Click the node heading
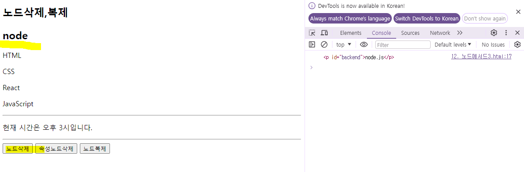 coord(15,36)
